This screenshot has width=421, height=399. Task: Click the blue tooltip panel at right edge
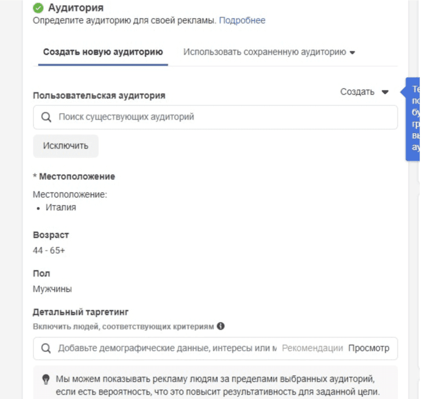click(x=413, y=119)
